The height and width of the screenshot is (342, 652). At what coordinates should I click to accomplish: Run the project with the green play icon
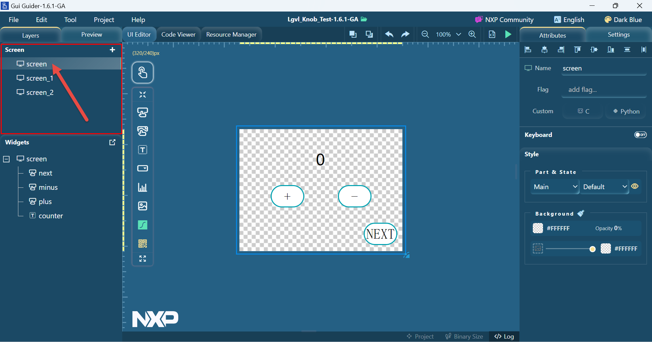508,34
